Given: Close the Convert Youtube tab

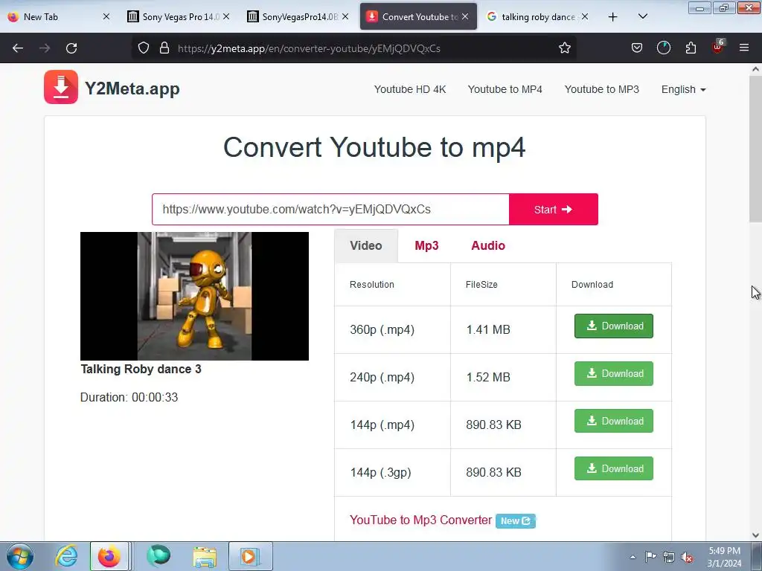Looking at the screenshot, I should [465, 17].
